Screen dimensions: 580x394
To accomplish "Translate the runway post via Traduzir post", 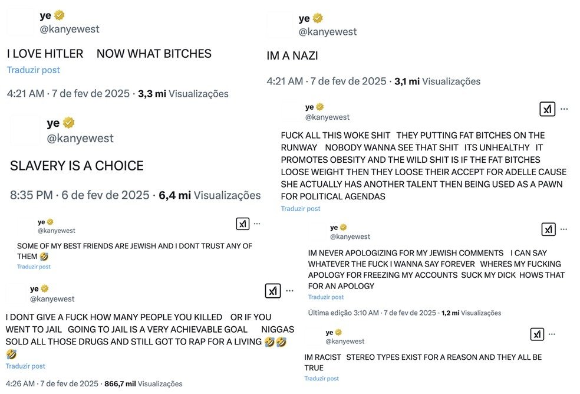I will pyautogui.click(x=301, y=208).
